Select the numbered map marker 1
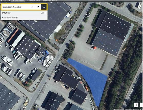Screen dimensions: 143x110 (88, 15)
